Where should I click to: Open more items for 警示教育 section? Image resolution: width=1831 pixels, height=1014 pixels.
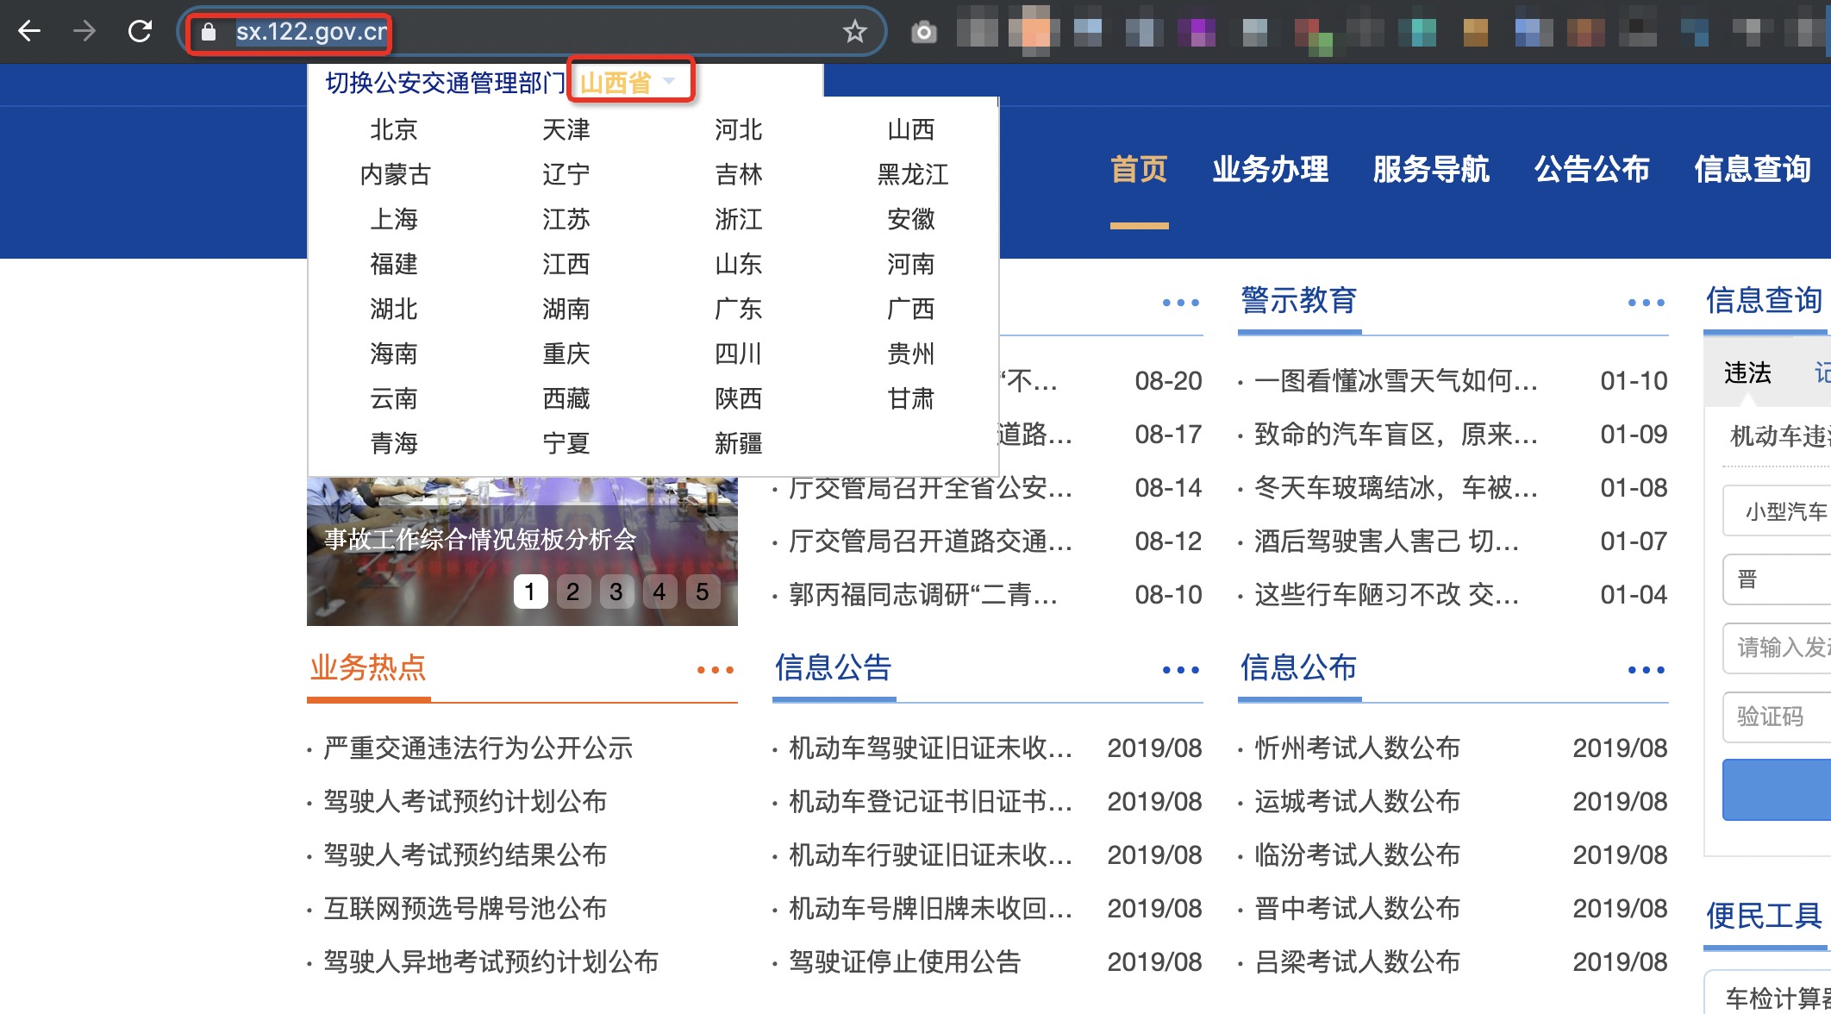click(1646, 303)
